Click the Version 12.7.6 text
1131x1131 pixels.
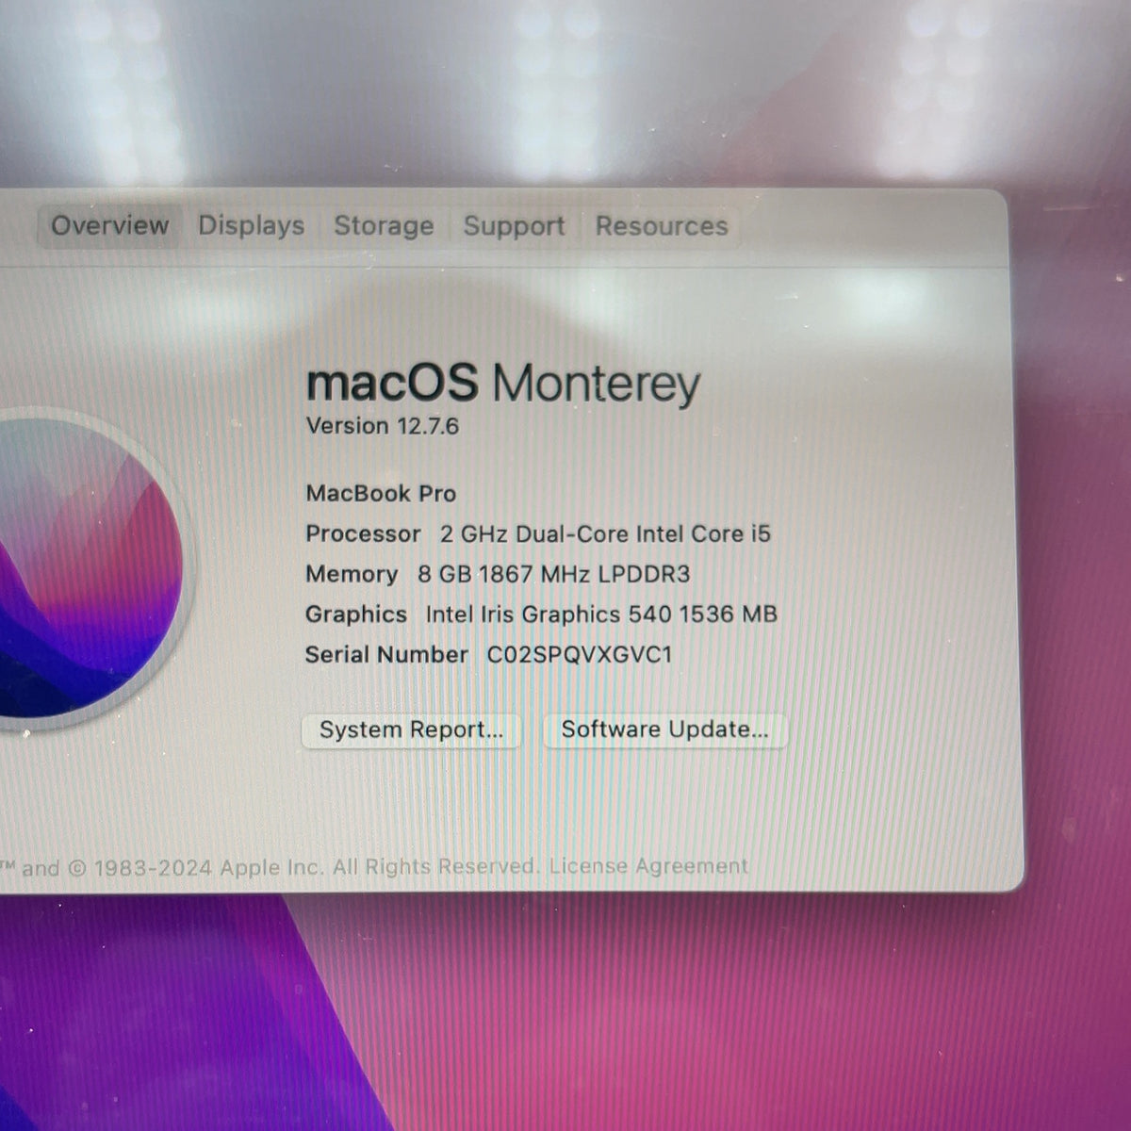[x=383, y=426]
